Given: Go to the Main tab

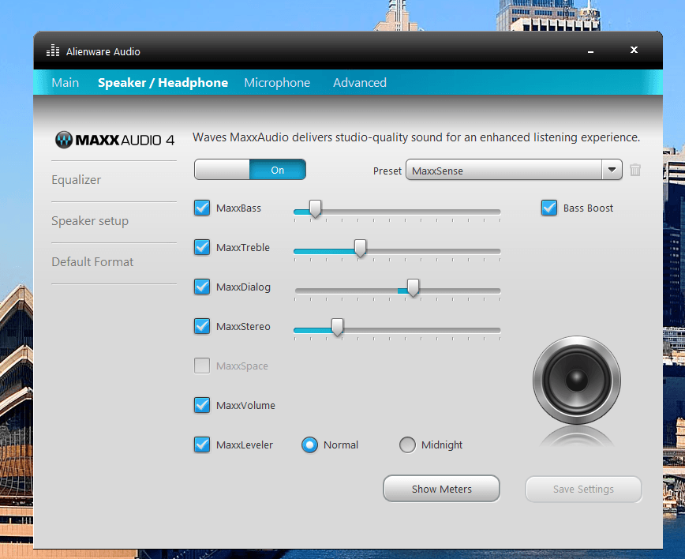Looking at the screenshot, I should click(65, 83).
